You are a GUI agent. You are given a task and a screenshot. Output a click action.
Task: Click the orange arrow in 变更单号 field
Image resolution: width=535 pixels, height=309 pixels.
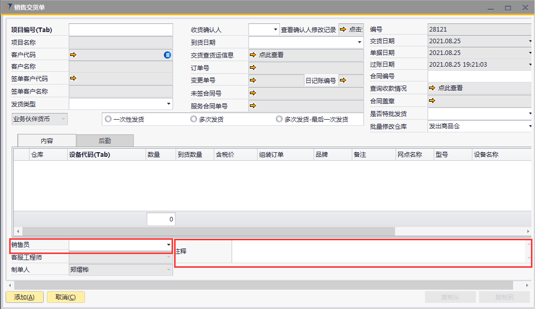(x=253, y=80)
